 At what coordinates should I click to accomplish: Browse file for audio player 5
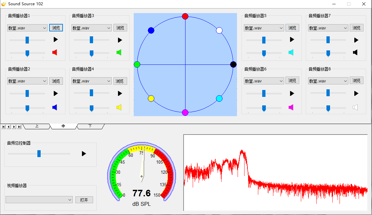coord(292,28)
